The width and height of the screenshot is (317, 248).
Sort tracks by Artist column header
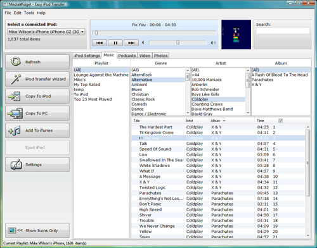tap(189, 121)
